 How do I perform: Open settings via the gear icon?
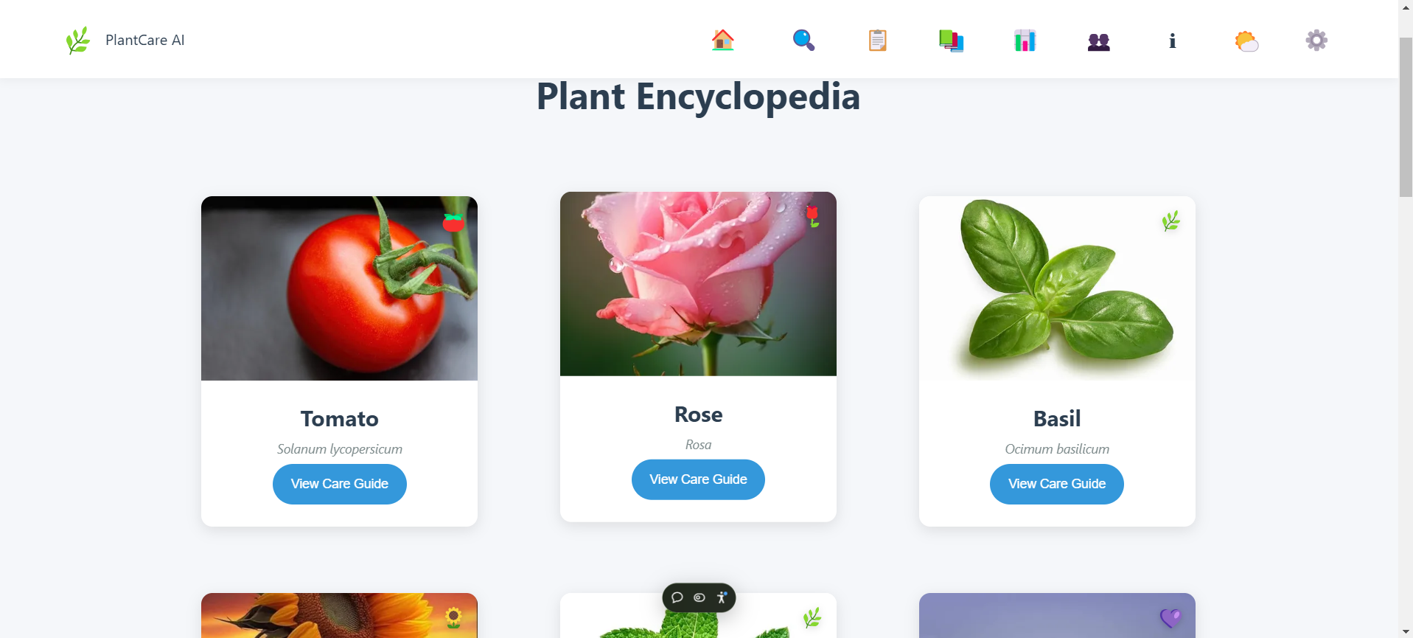click(1316, 40)
